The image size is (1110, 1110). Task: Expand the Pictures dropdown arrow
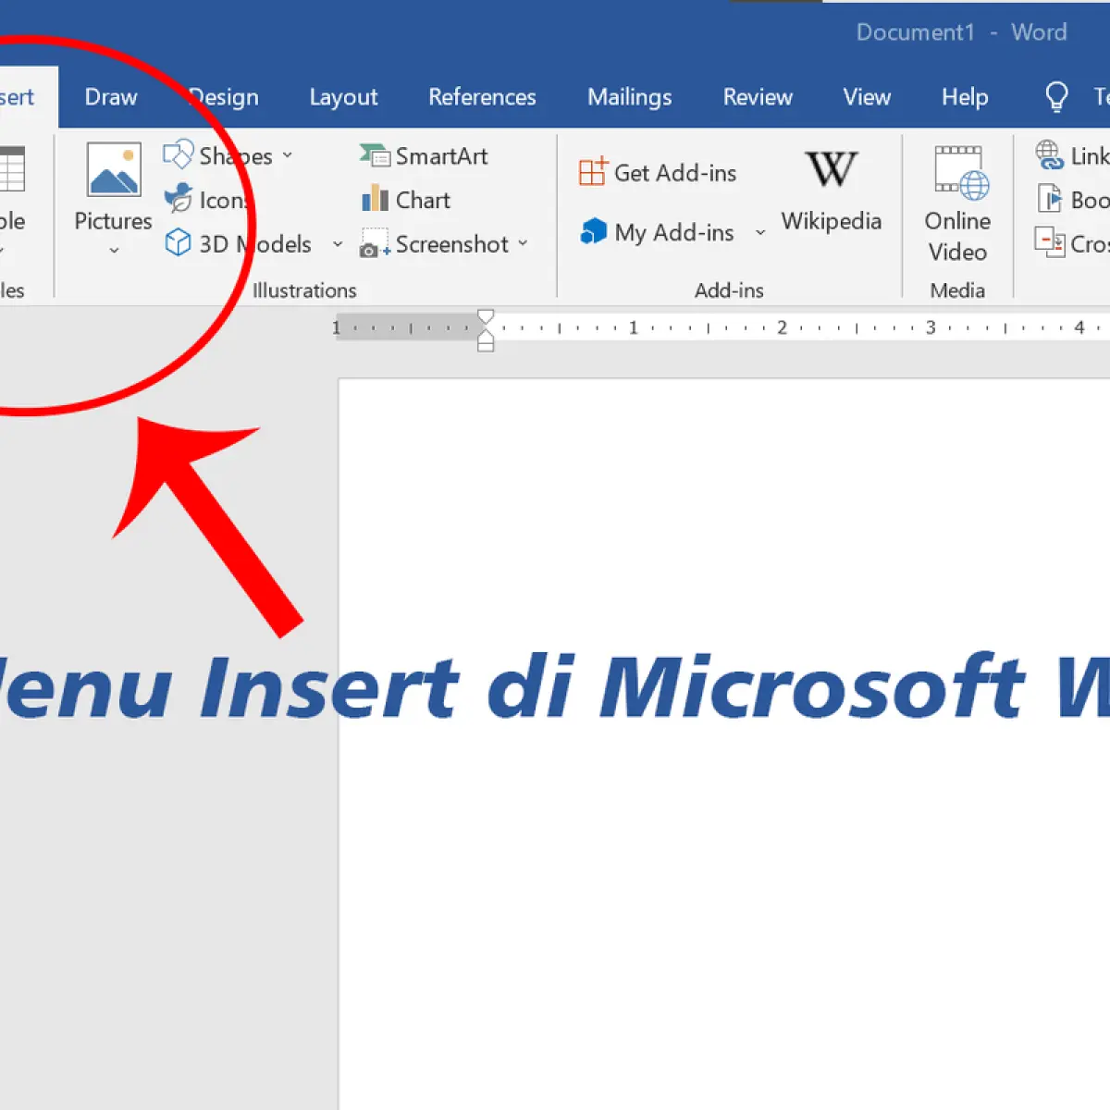[114, 251]
